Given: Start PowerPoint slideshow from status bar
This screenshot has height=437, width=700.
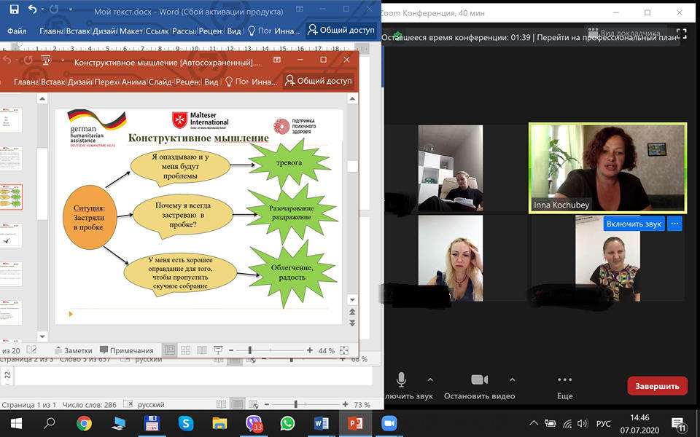Looking at the screenshot, I should [218, 350].
